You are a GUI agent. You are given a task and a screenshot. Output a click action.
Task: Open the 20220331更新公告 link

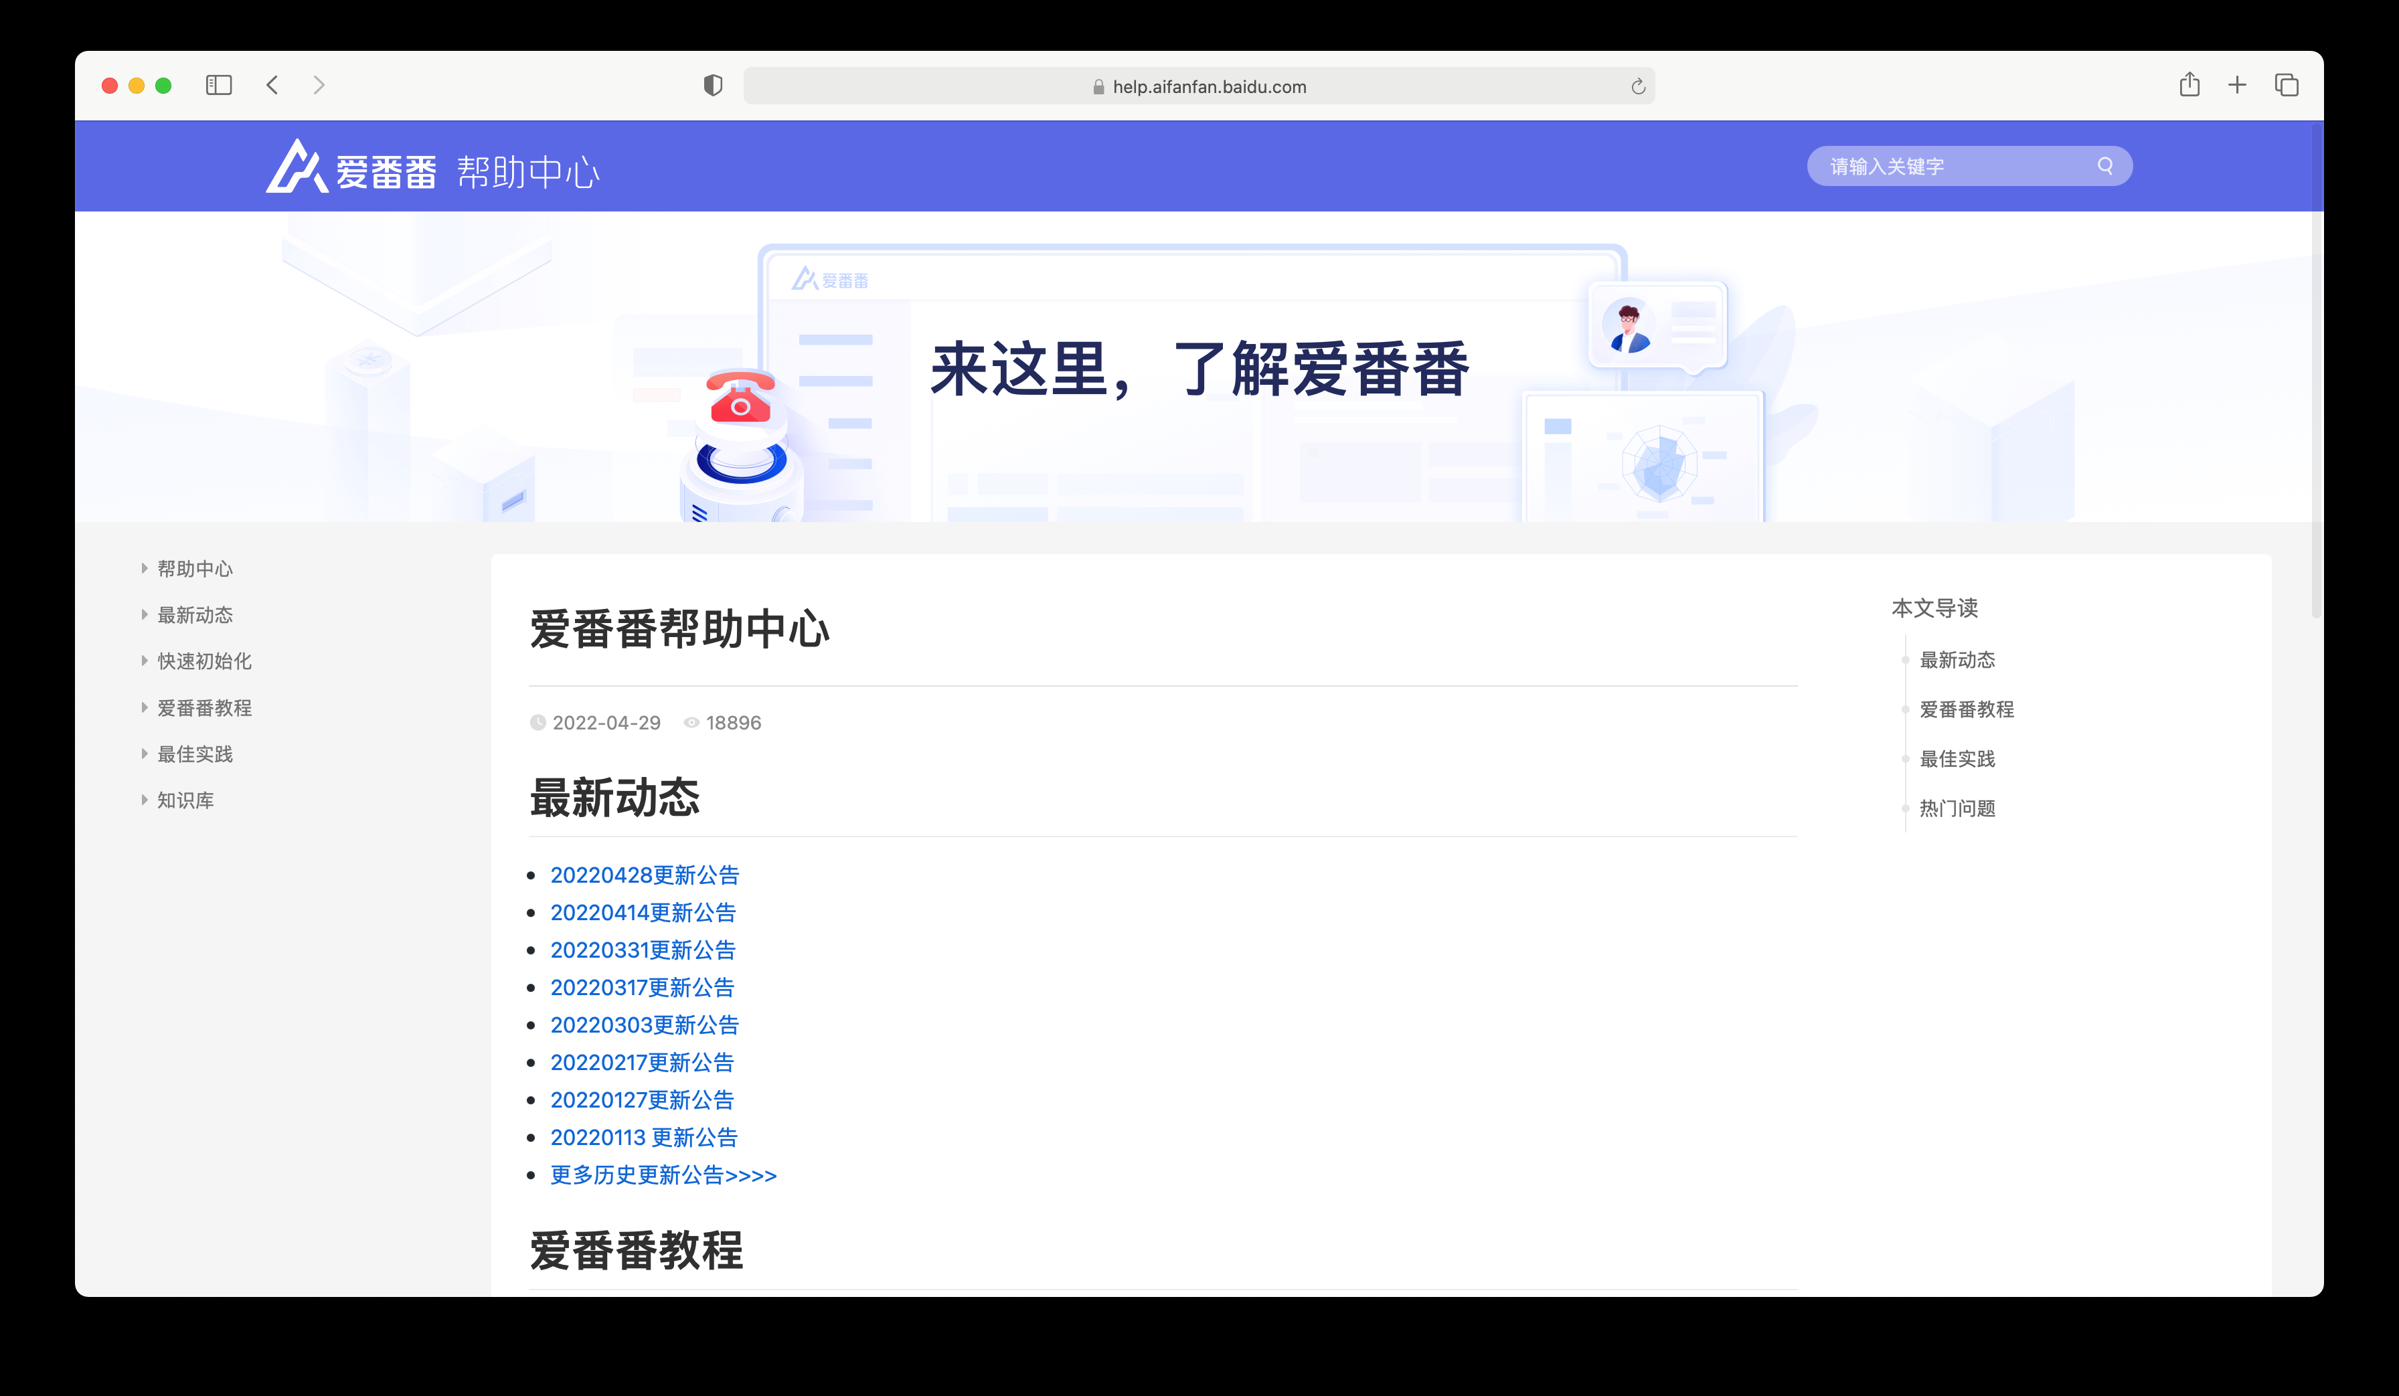coord(643,950)
